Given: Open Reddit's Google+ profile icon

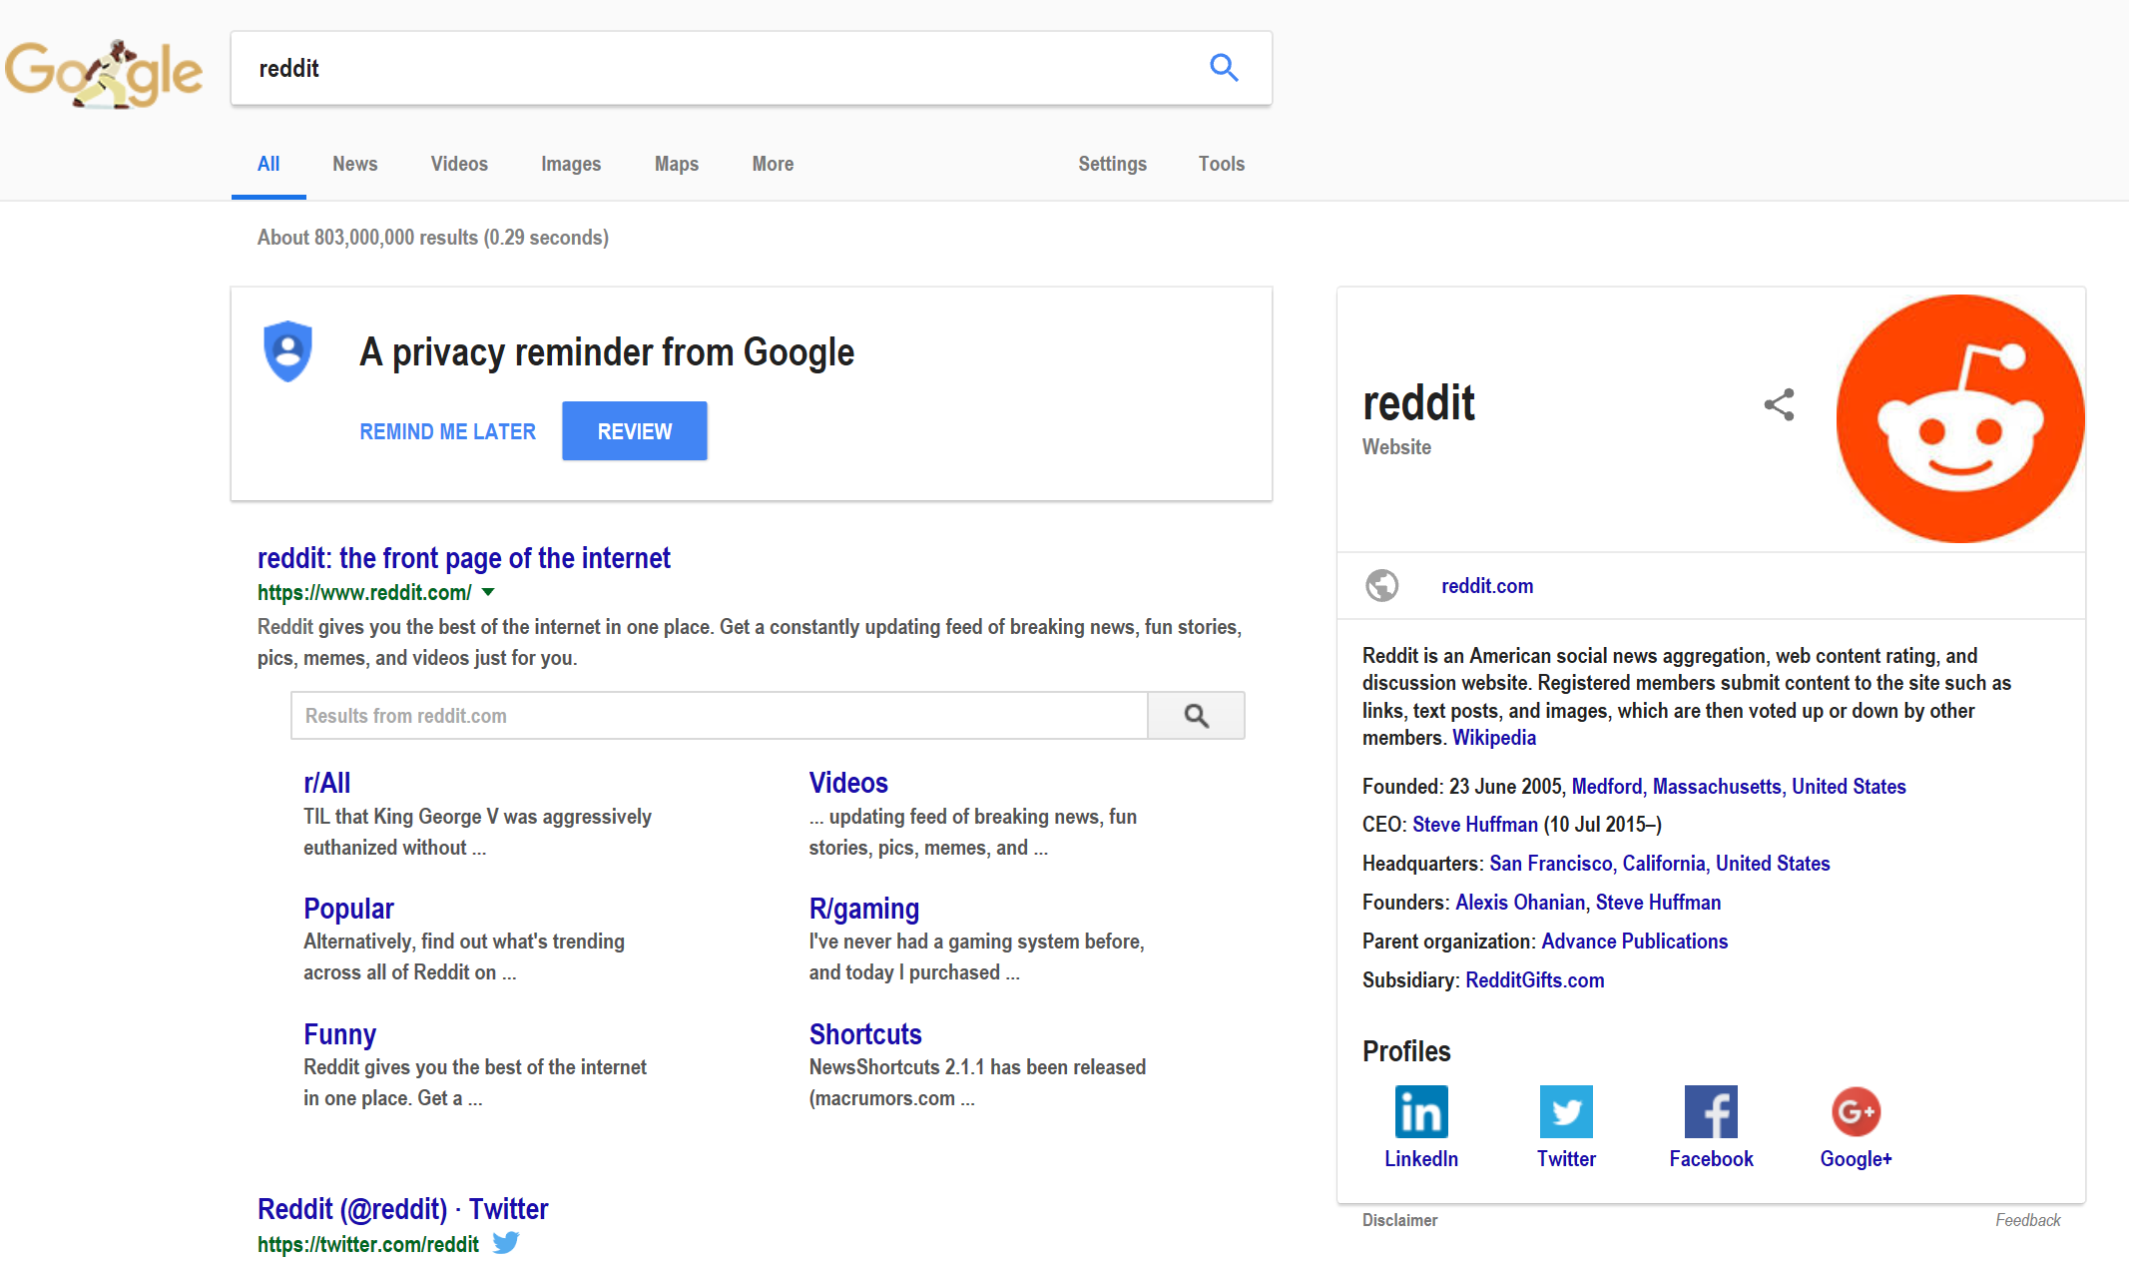Looking at the screenshot, I should tap(1855, 1111).
